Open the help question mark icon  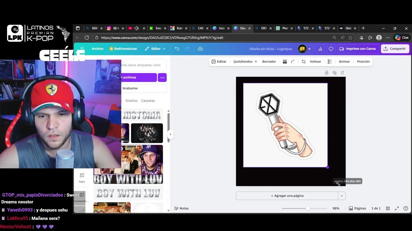406,208
